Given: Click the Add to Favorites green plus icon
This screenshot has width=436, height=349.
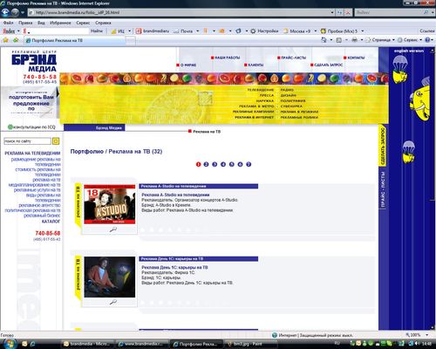Looking at the screenshot, I should tap(16, 40).
